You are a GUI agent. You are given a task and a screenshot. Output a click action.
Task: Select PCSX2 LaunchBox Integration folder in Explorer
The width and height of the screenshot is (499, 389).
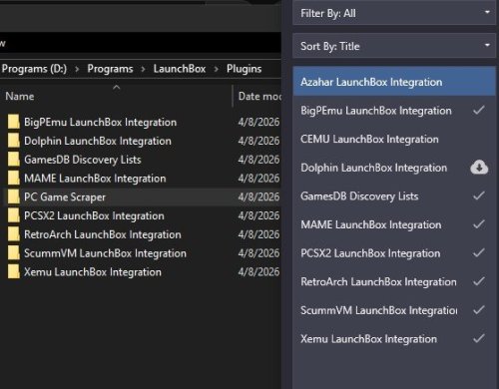94,215
